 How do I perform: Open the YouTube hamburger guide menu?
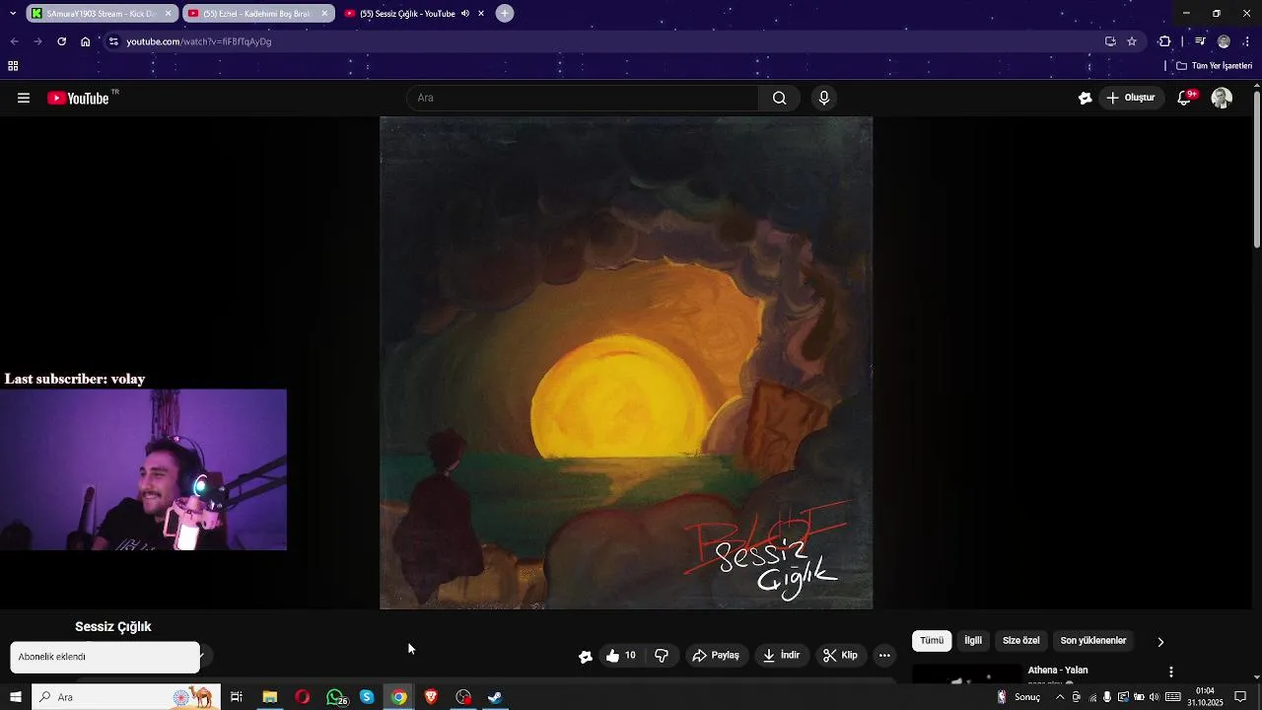(24, 98)
